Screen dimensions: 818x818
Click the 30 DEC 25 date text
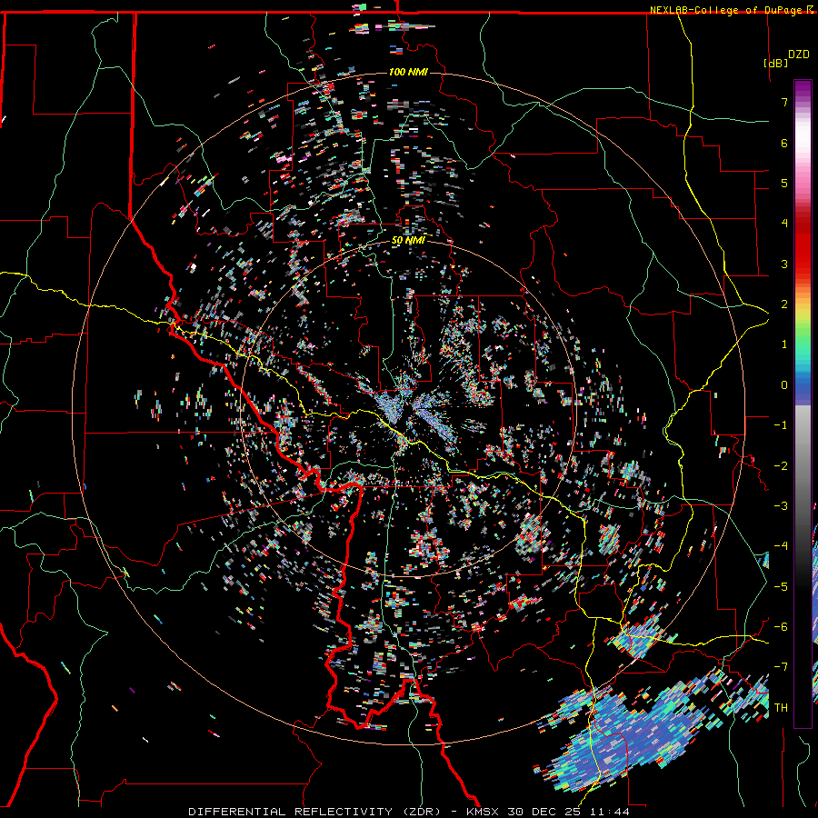544,812
